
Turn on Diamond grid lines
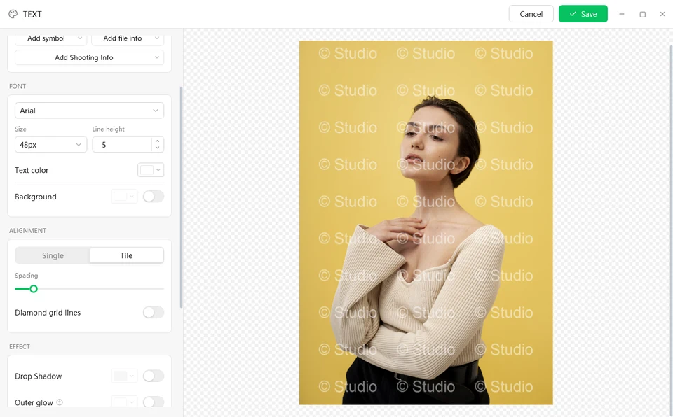(x=154, y=313)
